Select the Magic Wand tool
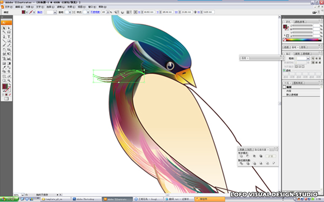The width and height of the screenshot is (324, 202). (x=4, y=32)
